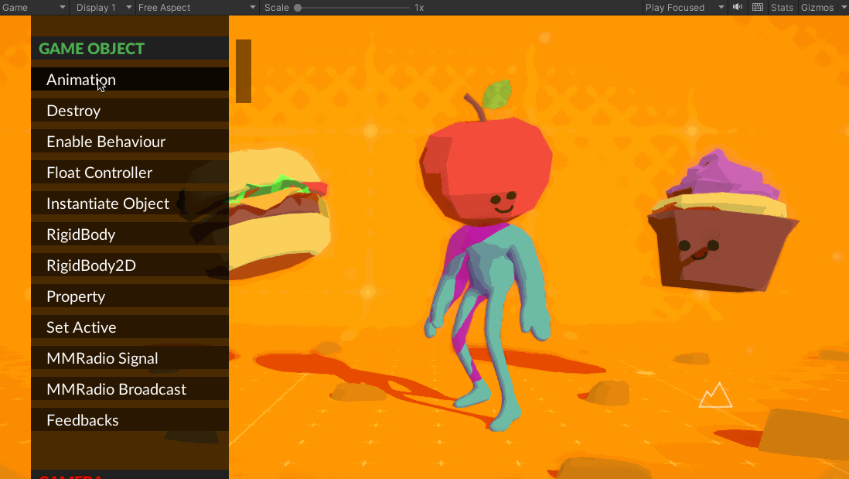Expand the Free Aspect dropdown
Viewport: 849px width, 479px height.
pos(197,7)
